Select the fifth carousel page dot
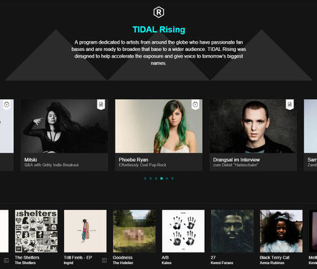Screen dimensions: 317x269 (167, 178)
